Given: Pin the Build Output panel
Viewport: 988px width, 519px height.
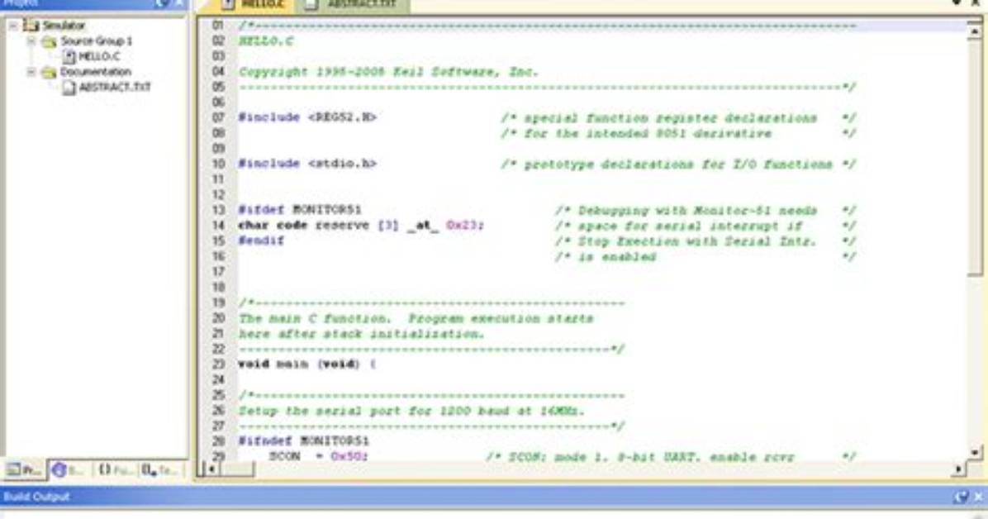Looking at the screenshot, I should (x=960, y=497).
